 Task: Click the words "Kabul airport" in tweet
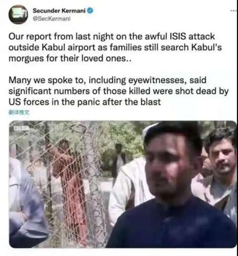tap(69, 48)
